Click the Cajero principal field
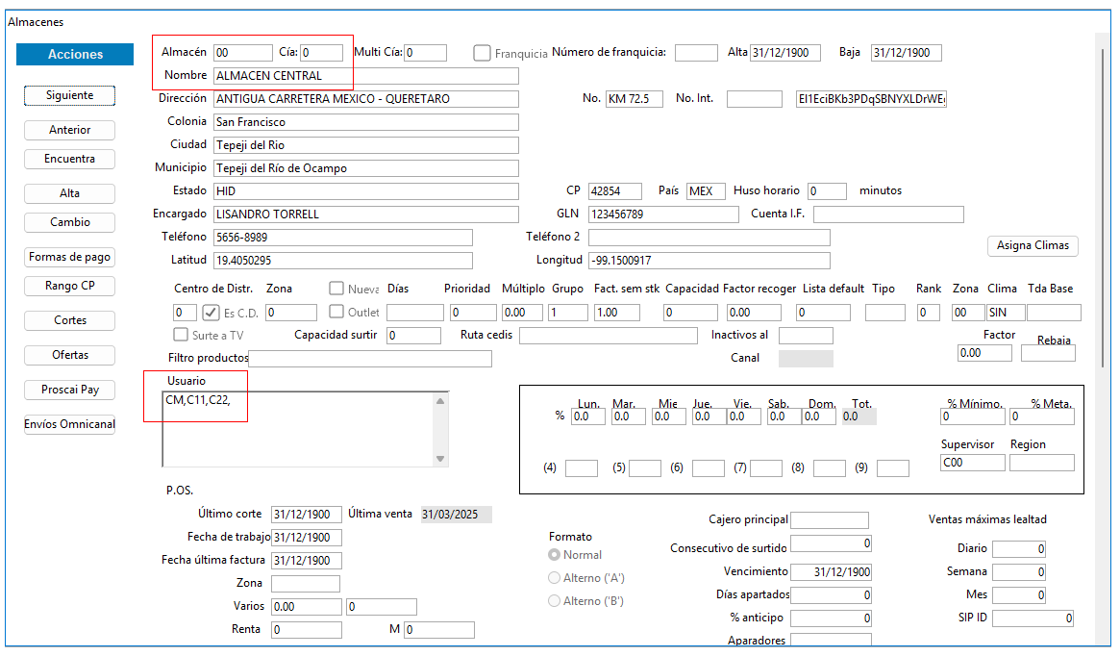1120x656 pixels. [830, 520]
